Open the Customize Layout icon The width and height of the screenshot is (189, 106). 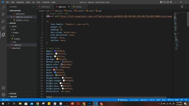click(171, 2)
